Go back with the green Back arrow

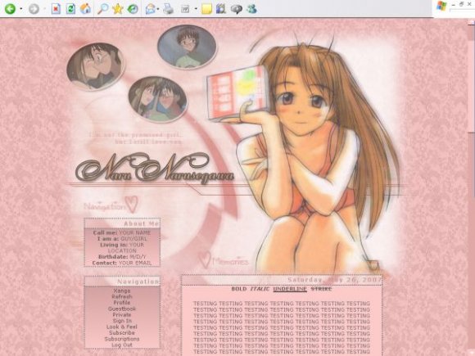tap(10, 9)
